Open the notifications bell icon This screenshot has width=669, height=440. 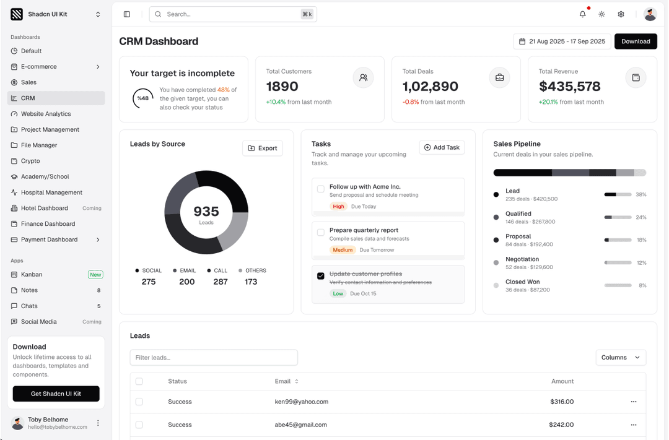(582, 14)
